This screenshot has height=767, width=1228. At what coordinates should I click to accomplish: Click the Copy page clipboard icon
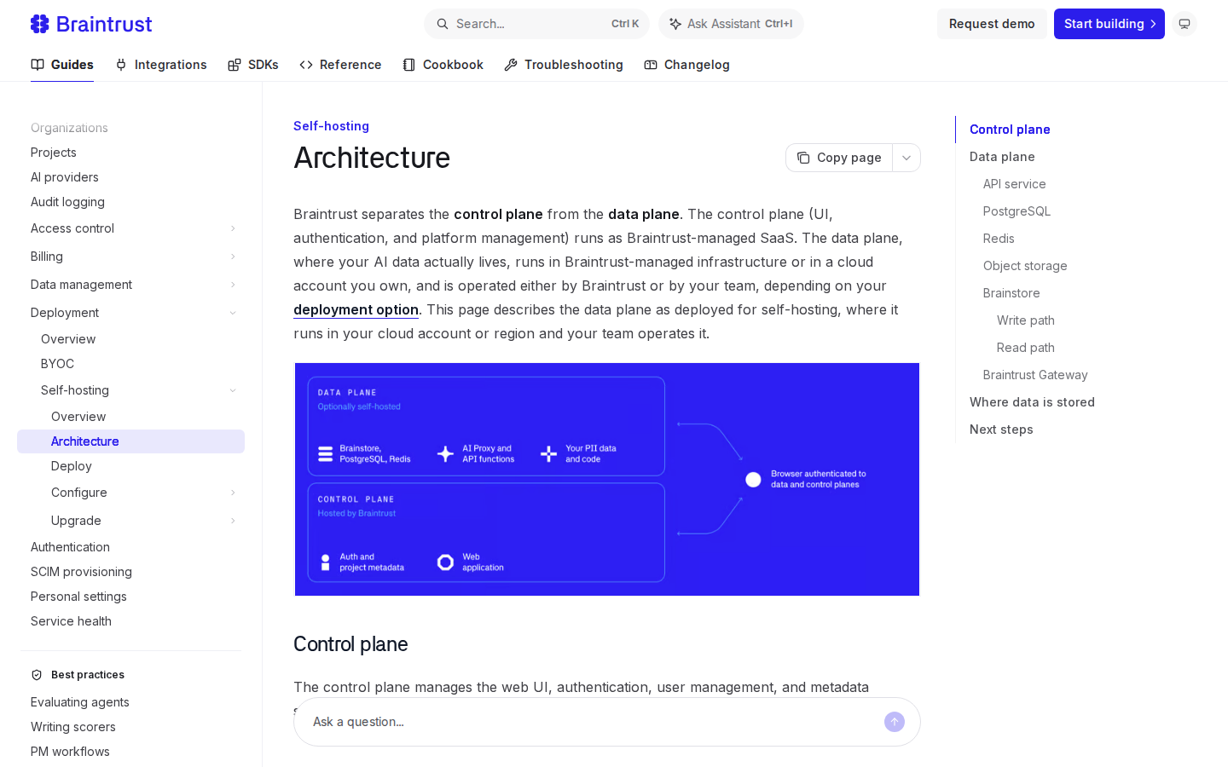[803, 158]
